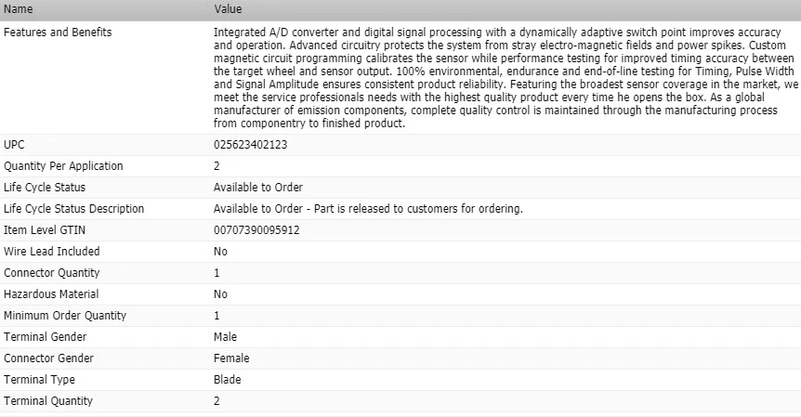This screenshot has width=801, height=417.
Task: Click the Life Cycle Status Description text
Action: [x=368, y=209]
